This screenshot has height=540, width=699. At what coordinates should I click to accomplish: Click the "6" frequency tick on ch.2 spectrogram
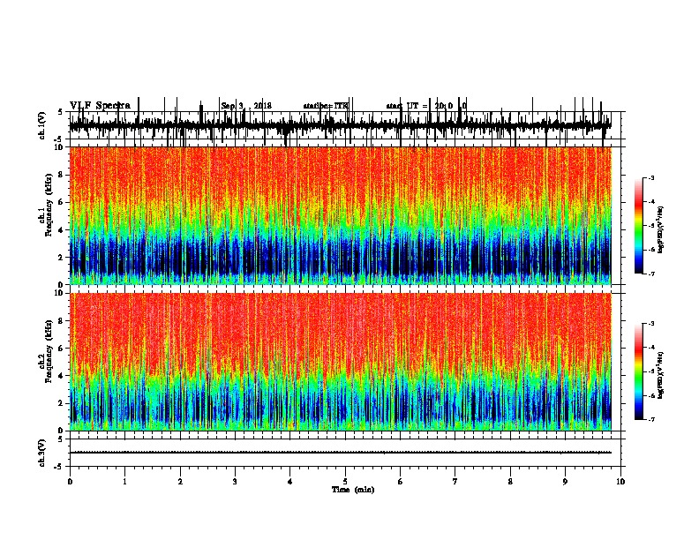62,349
